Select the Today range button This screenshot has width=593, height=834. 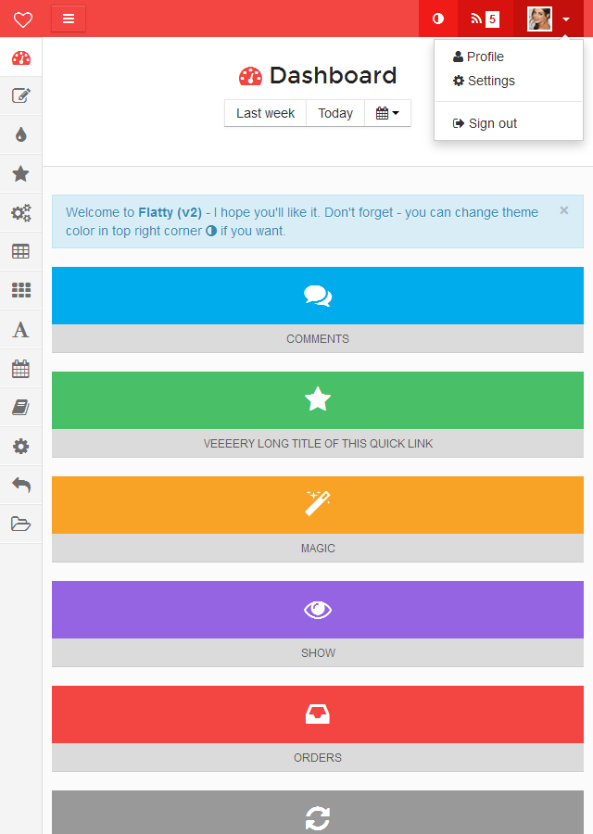(335, 113)
